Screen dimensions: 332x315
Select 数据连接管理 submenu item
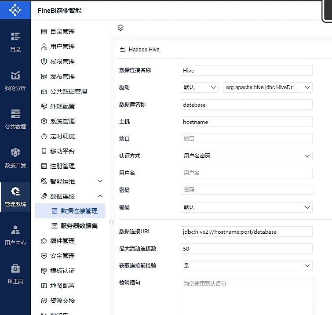[70, 211]
